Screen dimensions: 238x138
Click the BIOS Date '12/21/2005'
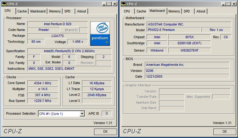click(187, 76)
